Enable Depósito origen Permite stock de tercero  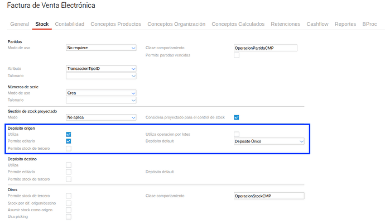pyautogui.click(x=69, y=149)
